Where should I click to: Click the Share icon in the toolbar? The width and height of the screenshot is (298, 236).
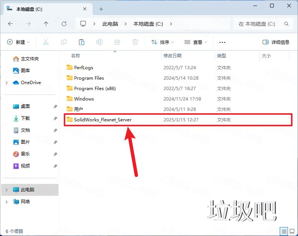pos(117,42)
